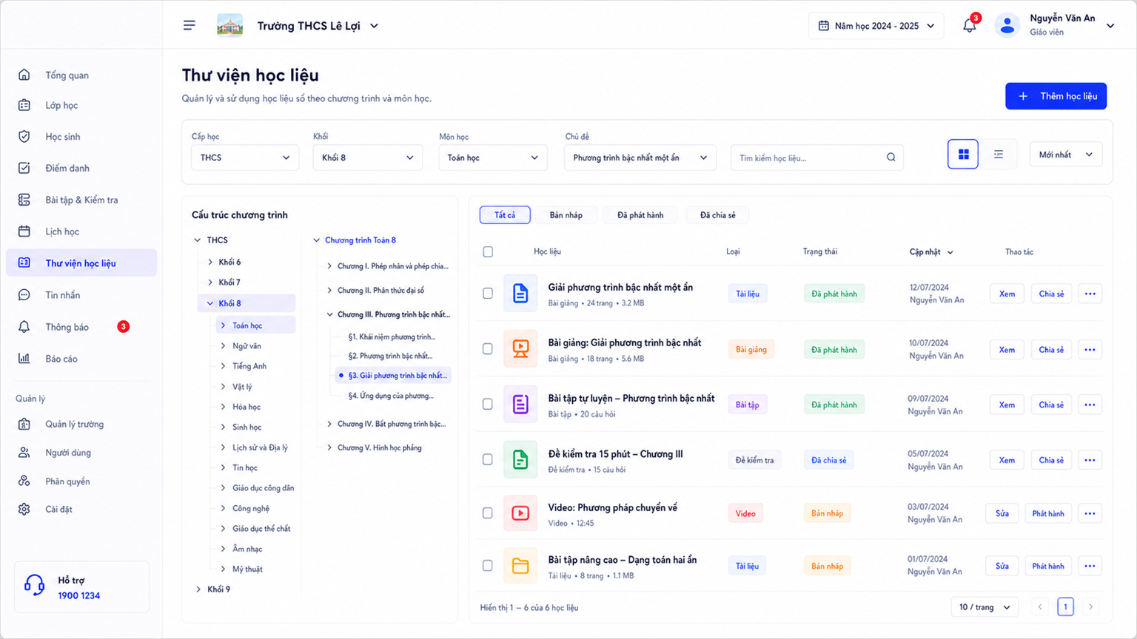Image resolution: width=1137 pixels, height=639 pixels.
Task: Open the Năm học 2024 - 2025 selector
Action: pyautogui.click(x=876, y=26)
